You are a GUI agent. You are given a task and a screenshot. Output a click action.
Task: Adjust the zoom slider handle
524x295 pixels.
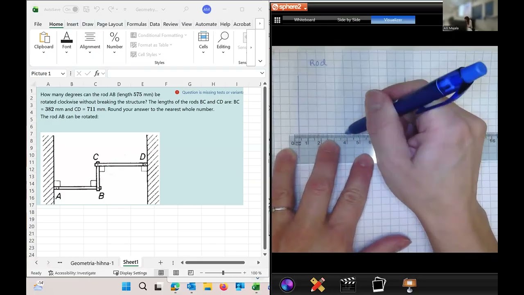223,273
